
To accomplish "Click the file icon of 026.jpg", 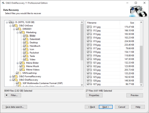I will 91,80.
